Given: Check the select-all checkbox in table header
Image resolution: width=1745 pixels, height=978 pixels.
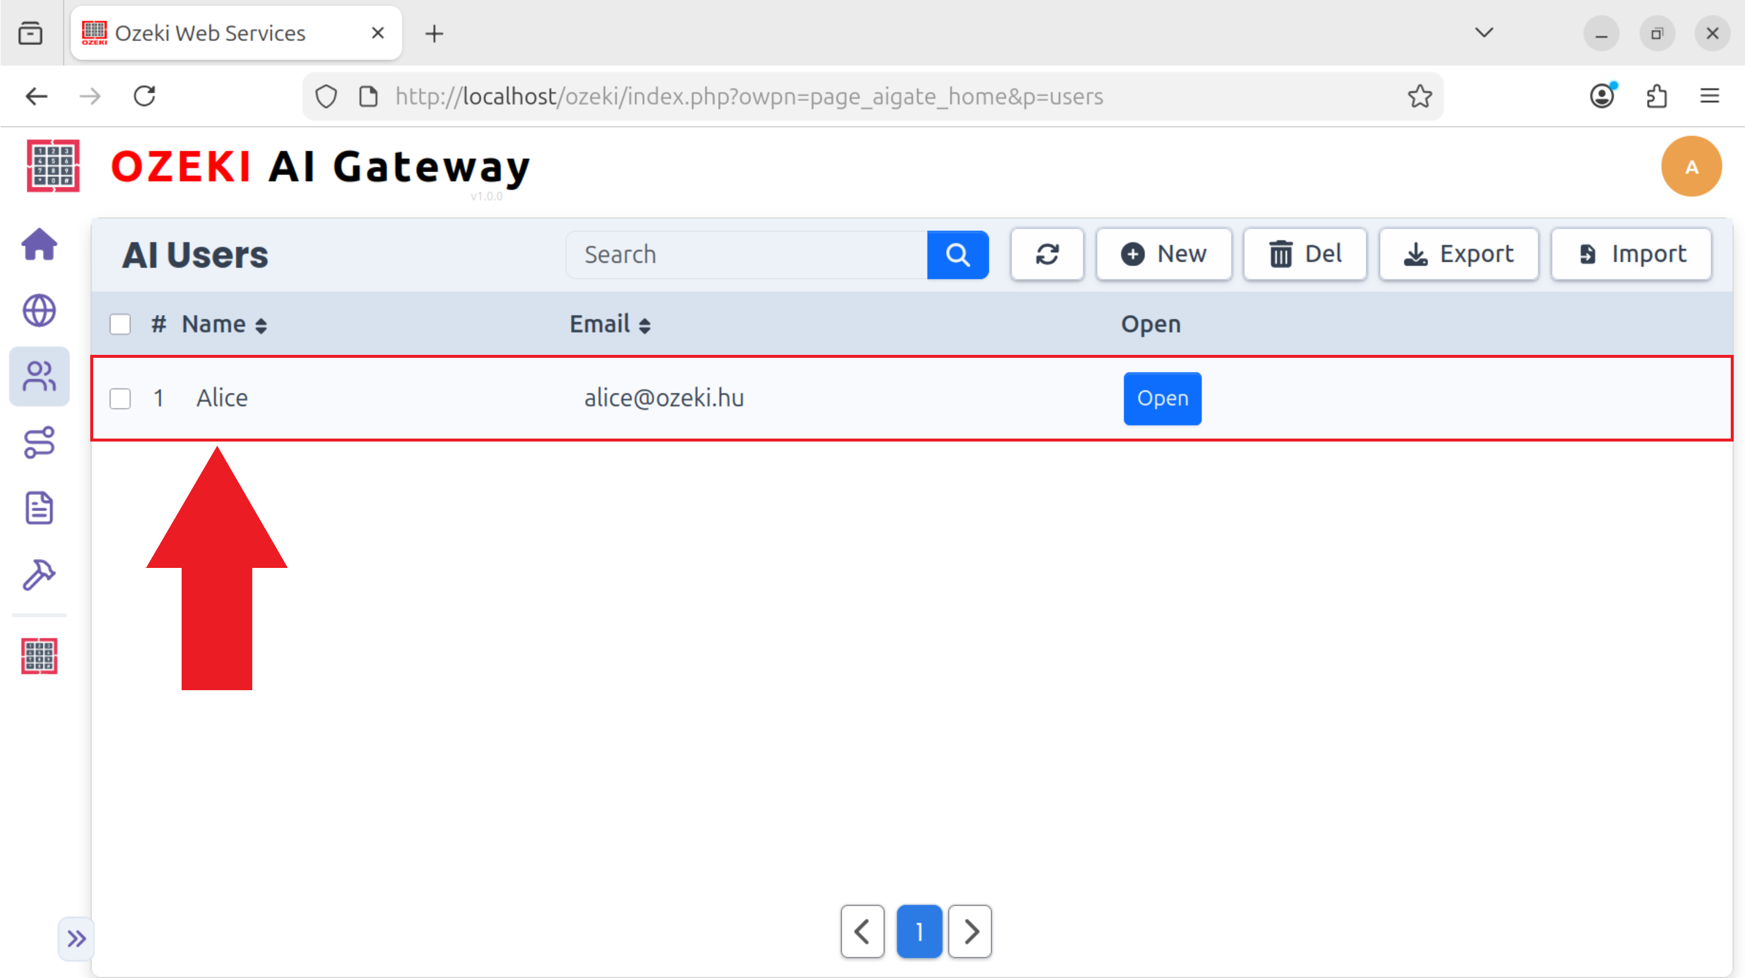Looking at the screenshot, I should point(120,325).
